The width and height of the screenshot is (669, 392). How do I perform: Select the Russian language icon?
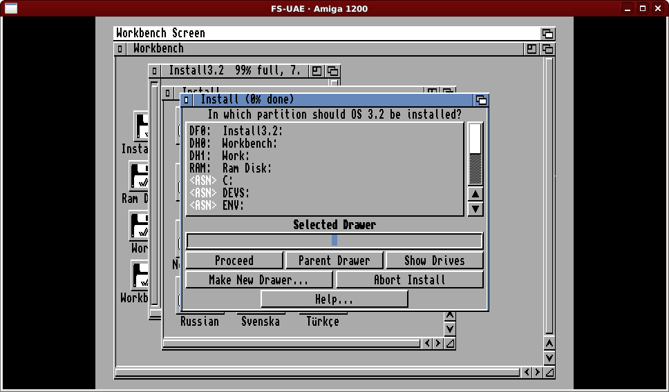(200, 322)
